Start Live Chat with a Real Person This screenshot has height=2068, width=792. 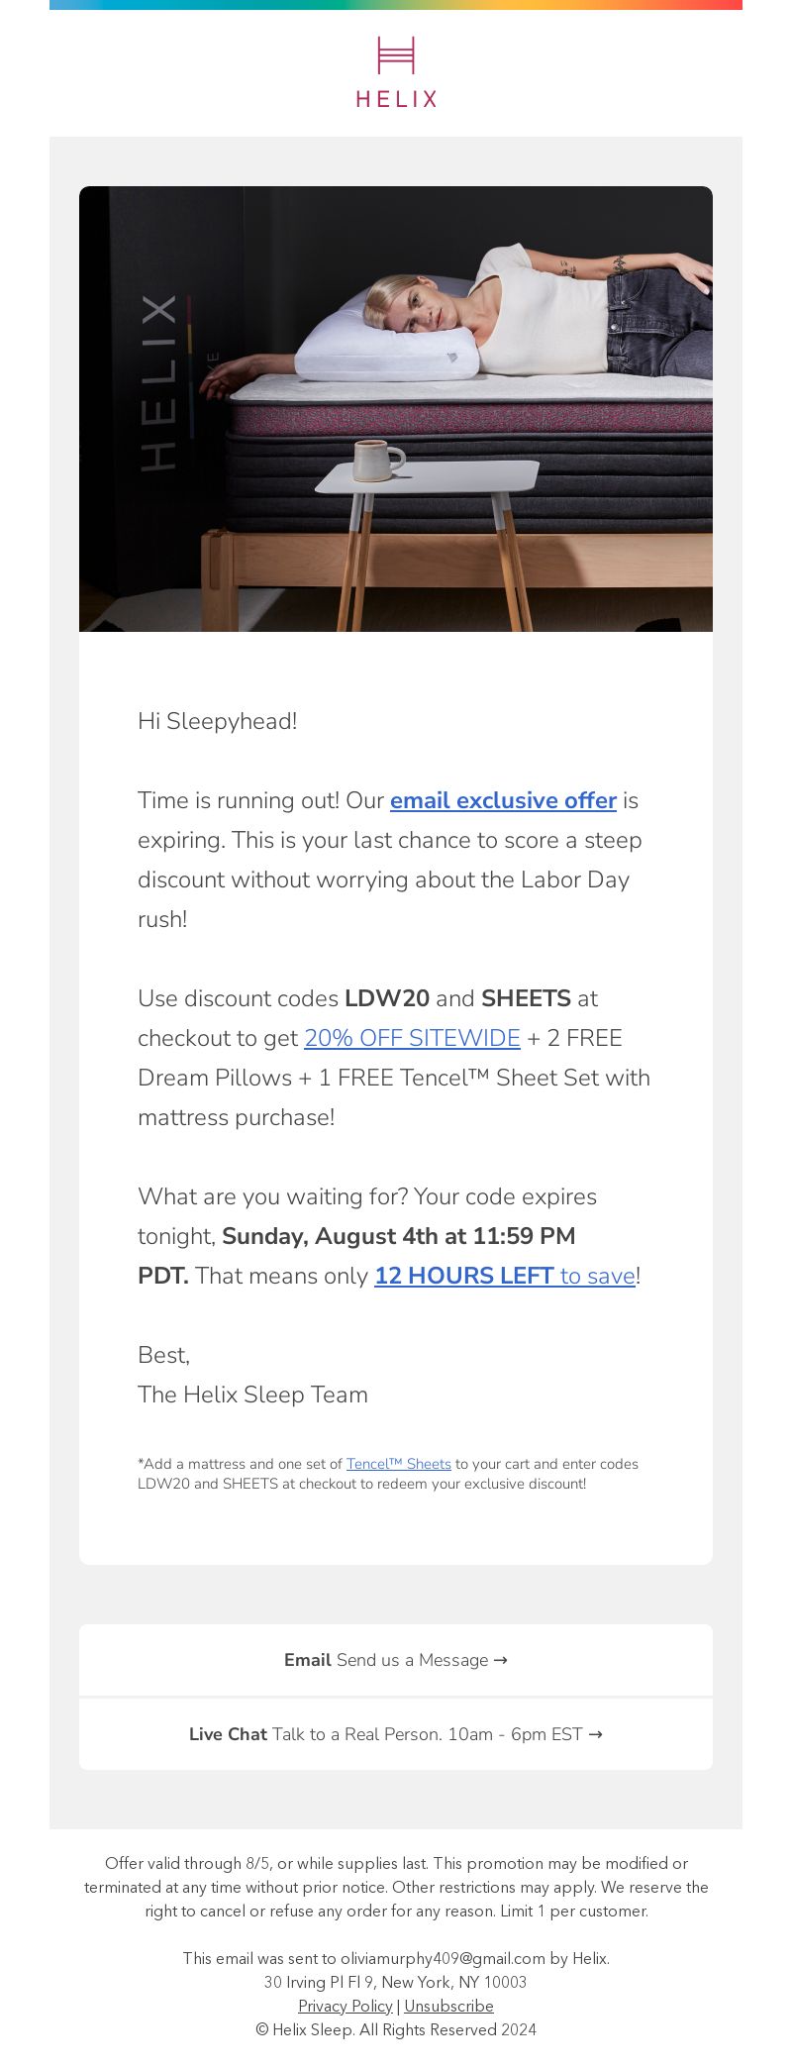coord(396,1734)
